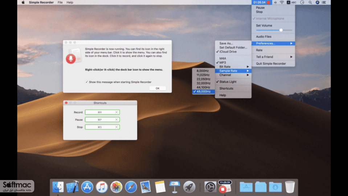Open the Downloads folder in the dock
This screenshot has width=348, height=196.
275,187
